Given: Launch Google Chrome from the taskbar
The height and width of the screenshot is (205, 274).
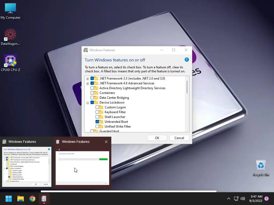Looking at the screenshot, I should click(x=32, y=199).
